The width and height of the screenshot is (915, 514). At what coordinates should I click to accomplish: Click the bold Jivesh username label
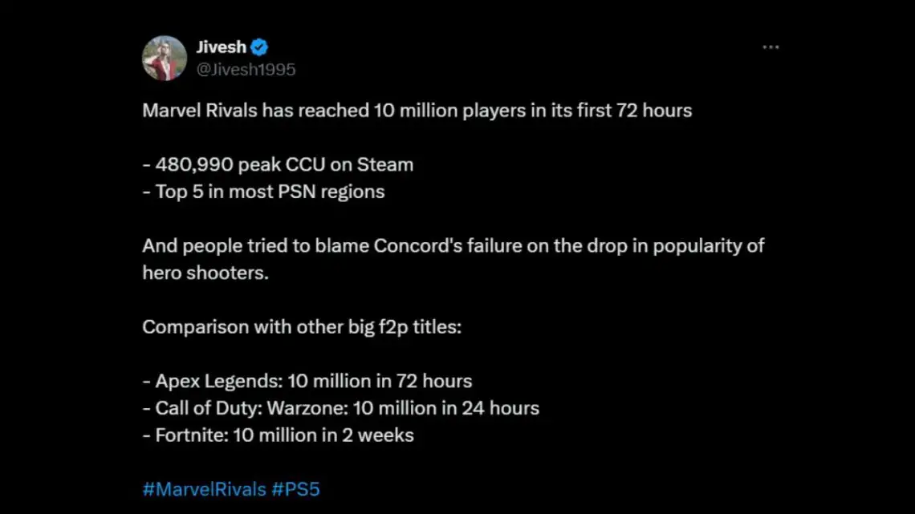pyautogui.click(x=221, y=47)
